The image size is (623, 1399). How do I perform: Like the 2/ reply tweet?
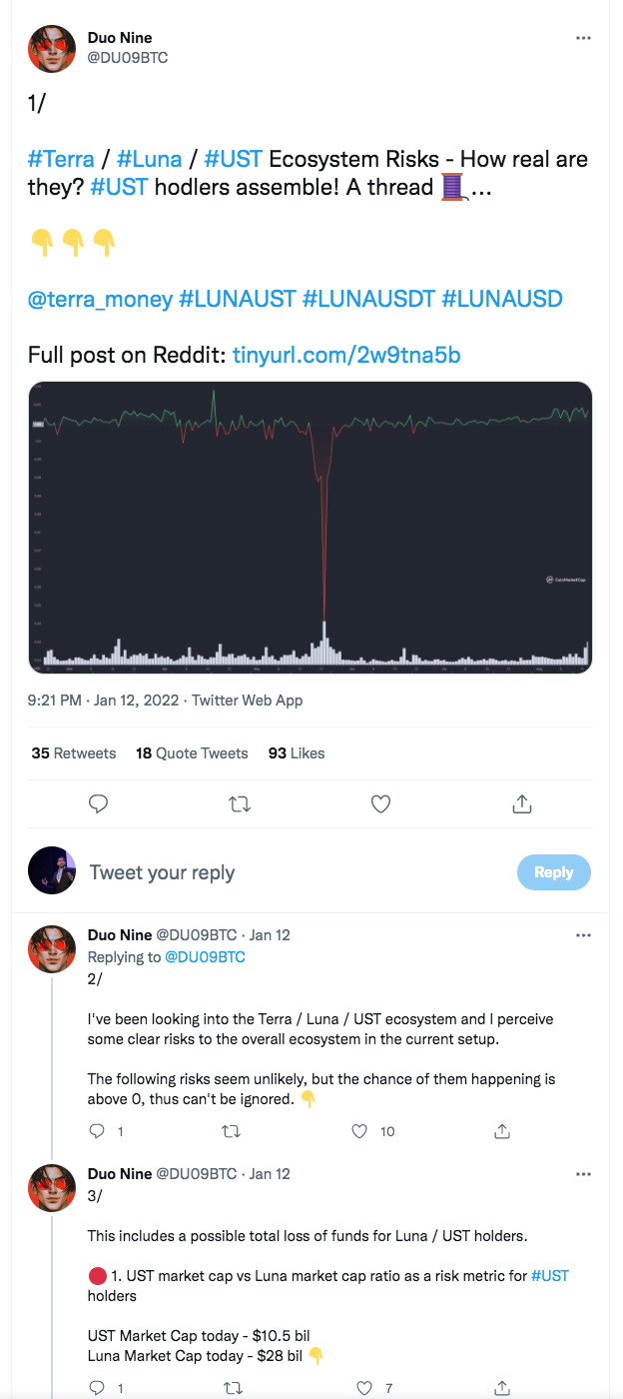click(x=360, y=1131)
